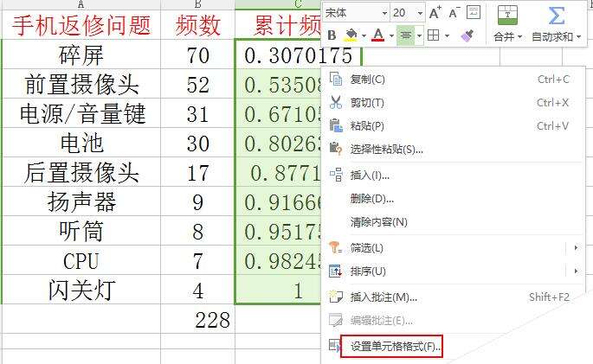593x364 pixels.
Task: Click comment icon beside 插入批注(M)
Action: tap(335, 297)
